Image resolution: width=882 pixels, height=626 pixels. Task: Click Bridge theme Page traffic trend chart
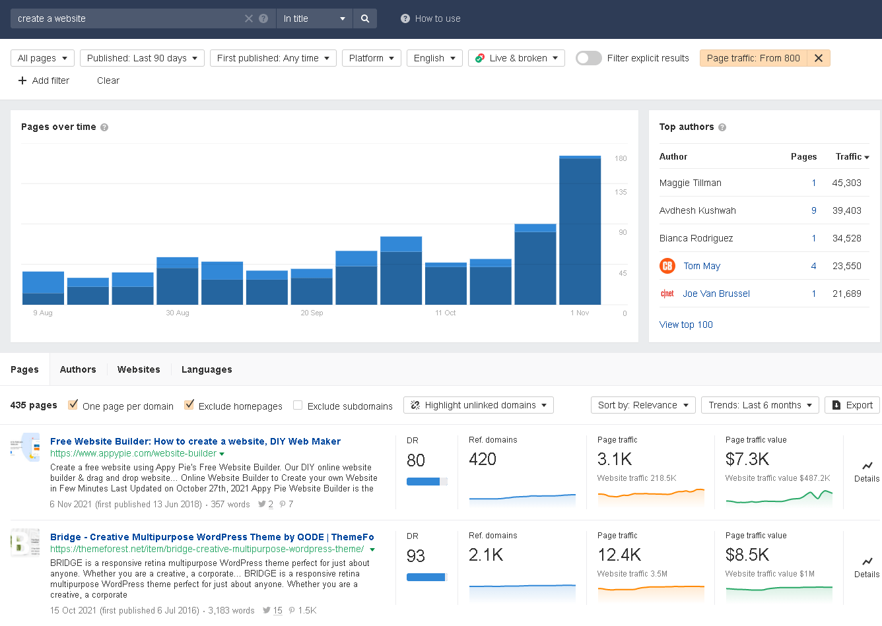coord(651,593)
